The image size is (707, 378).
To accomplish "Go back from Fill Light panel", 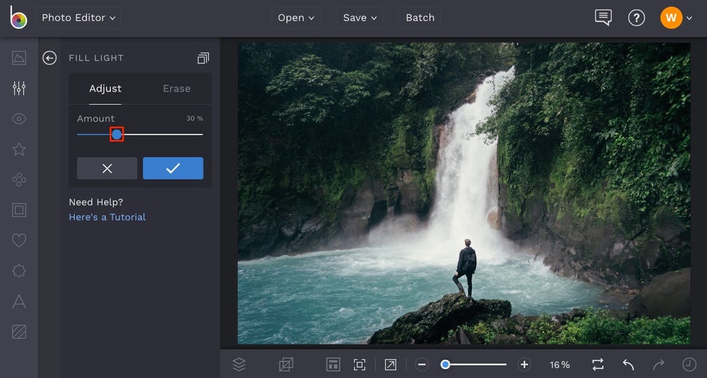I will (x=49, y=58).
